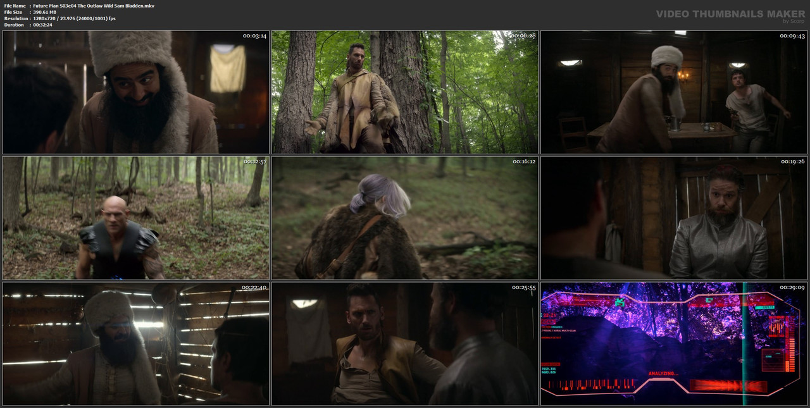Select the thumbnail stamped 00:19:26
The width and height of the screenshot is (810, 408).
pyautogui.click(x=674, y=218)
